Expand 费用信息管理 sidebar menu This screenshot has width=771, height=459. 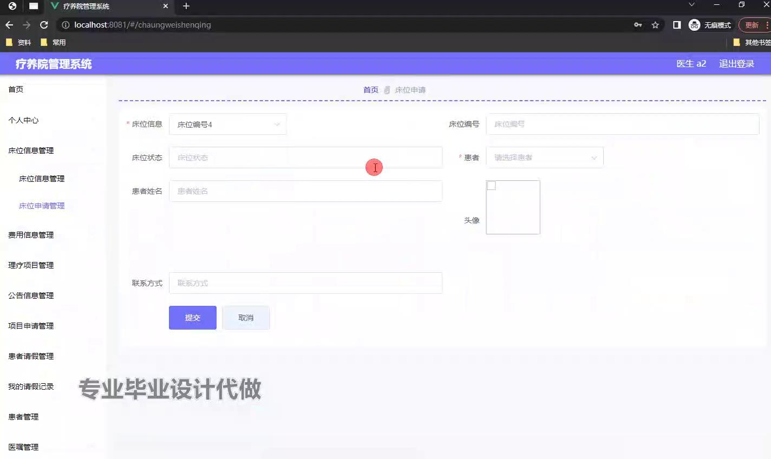(31, 235)
